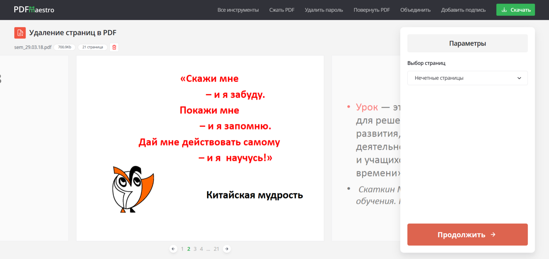Click the red Продолжить button
This screenshot has height=259, width=549.
click(x=467, y=234)
